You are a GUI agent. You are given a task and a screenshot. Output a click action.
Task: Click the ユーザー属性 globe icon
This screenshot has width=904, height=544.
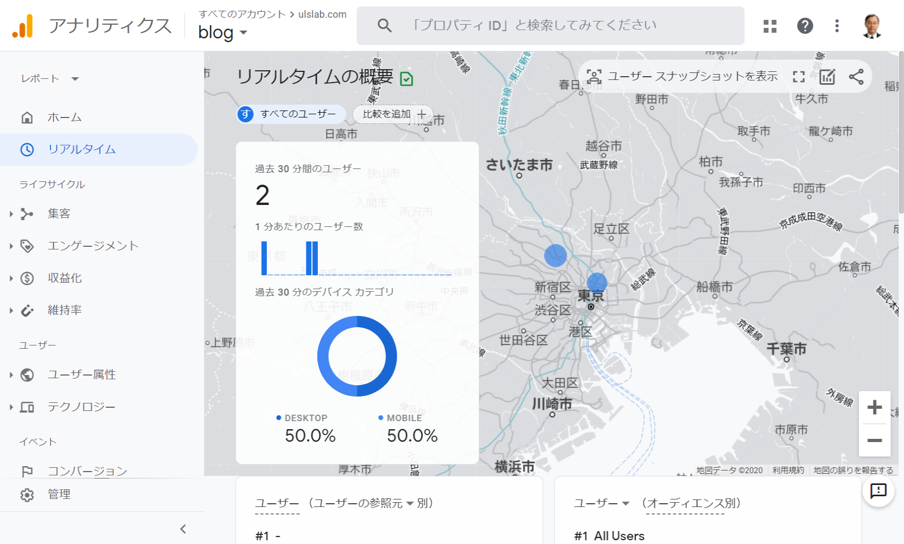click(x=27, y=375)
